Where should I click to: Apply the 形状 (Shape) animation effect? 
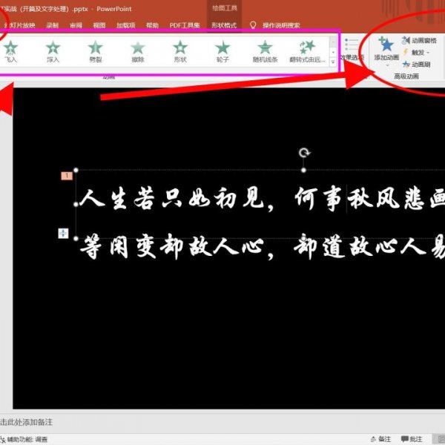pos(180,50)
